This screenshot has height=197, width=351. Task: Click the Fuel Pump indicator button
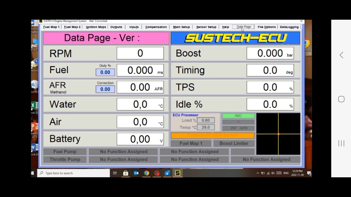pyautogui.click(x=65, y=152)
